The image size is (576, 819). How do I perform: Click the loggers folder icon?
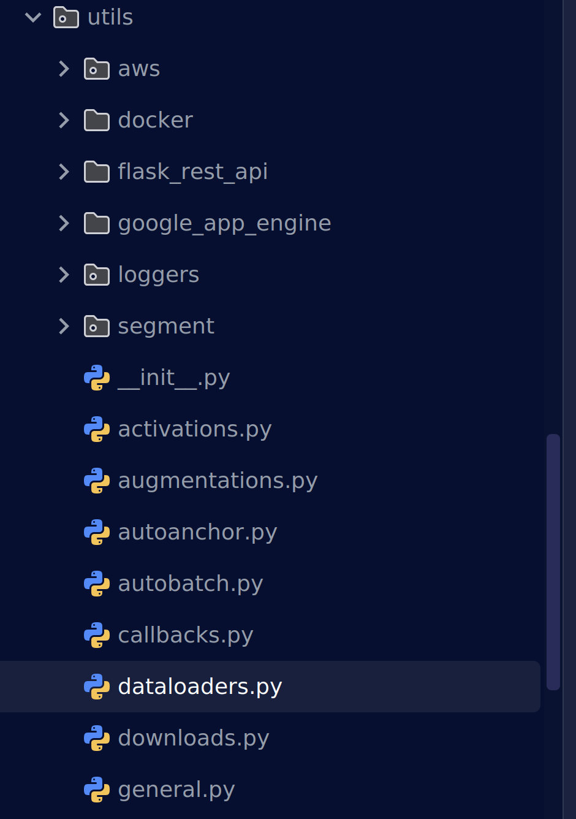(97, 275)
